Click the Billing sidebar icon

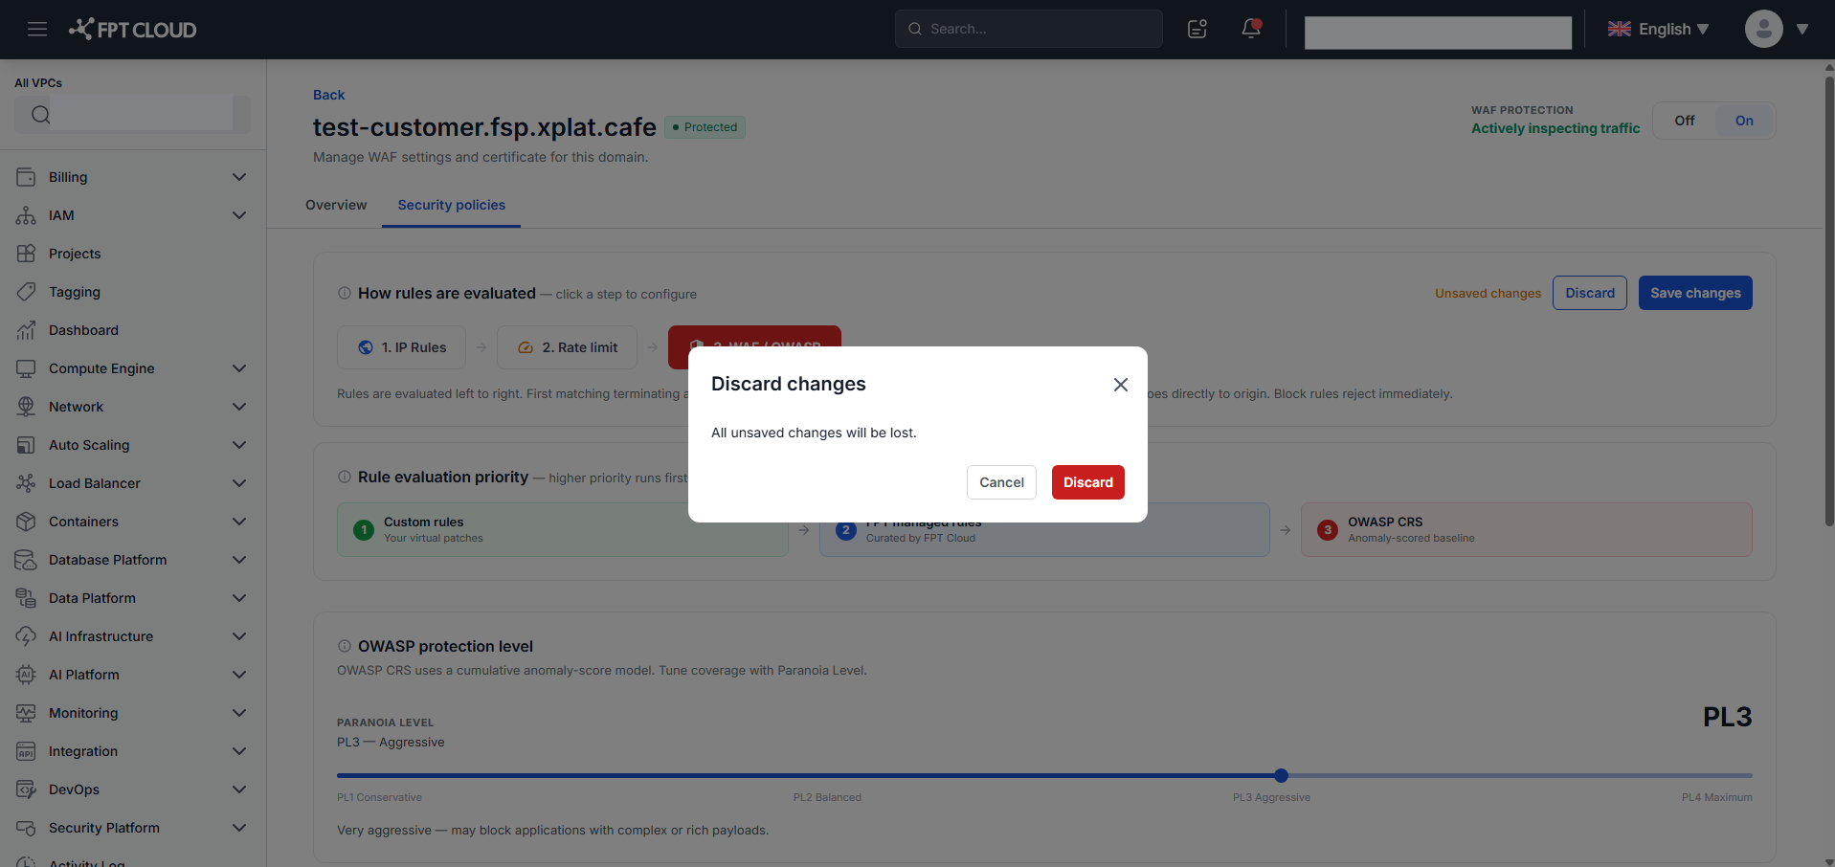[26, 177]
